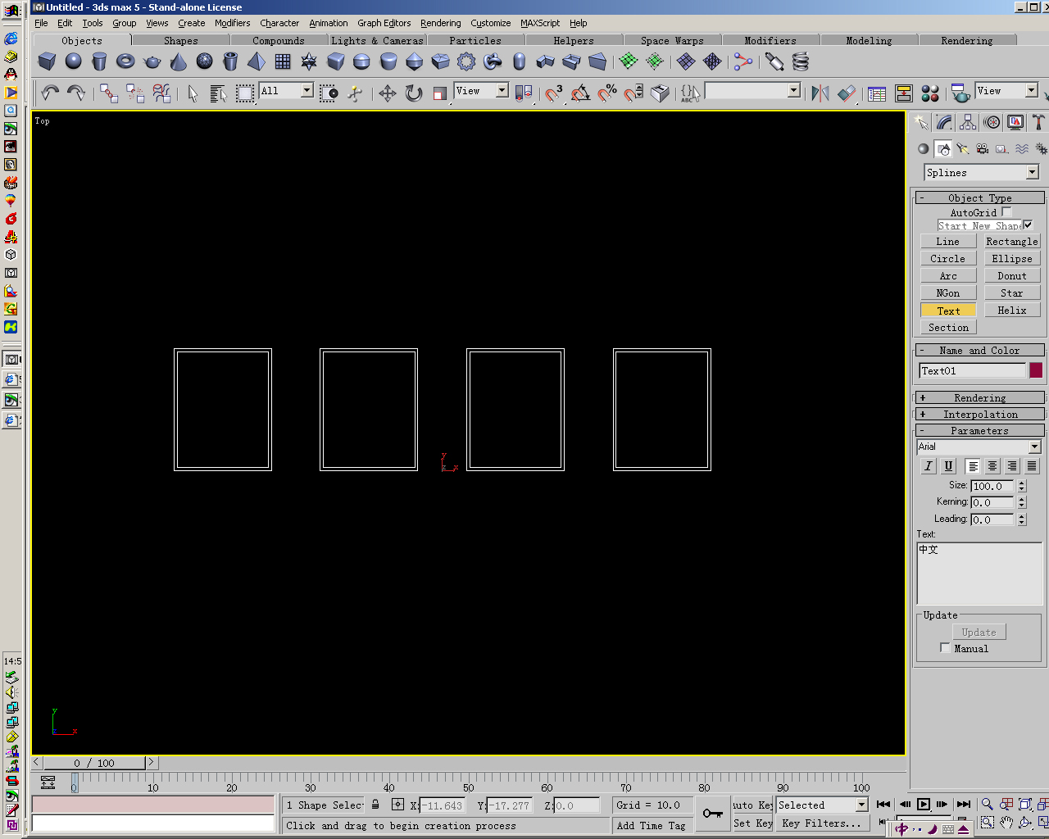Switch to the Shapes shelf tab
The width and height of the screenshot is (1049, 839).
click(x=180, y=40)
